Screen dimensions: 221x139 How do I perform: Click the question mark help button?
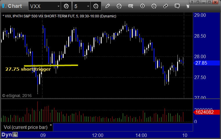(192, 2)
